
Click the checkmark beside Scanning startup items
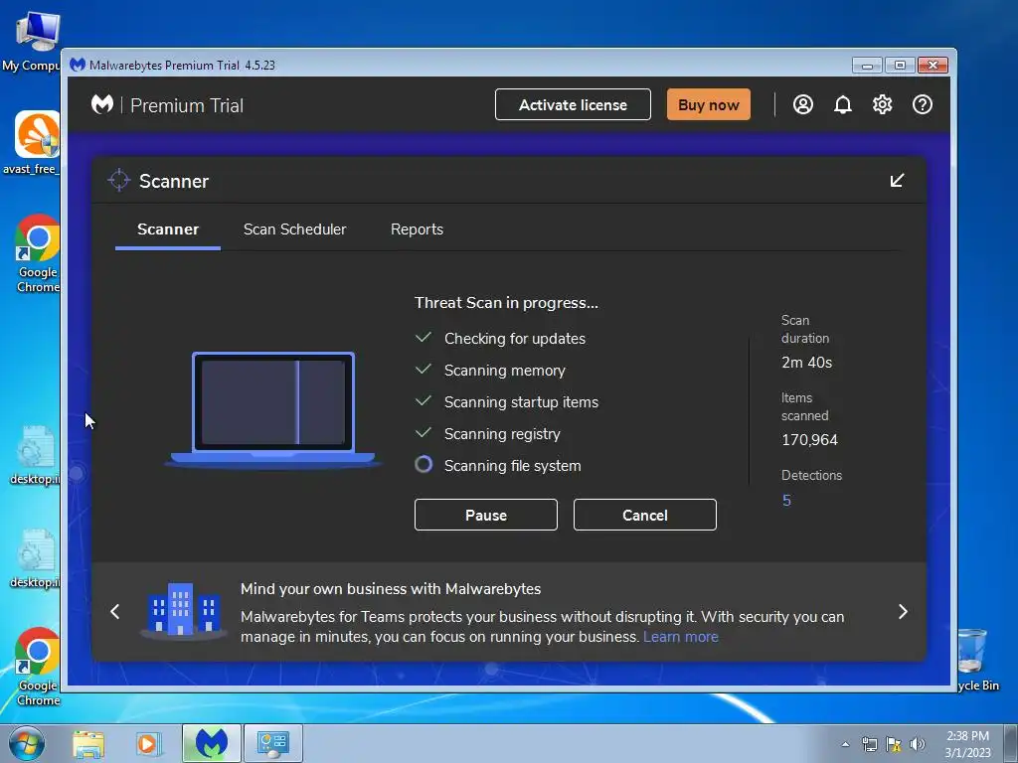click(x=424, y=401)
